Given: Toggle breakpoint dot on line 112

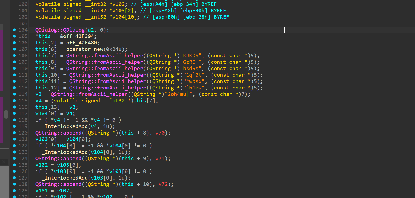Looking at the screenshot, I should (14, 81).
